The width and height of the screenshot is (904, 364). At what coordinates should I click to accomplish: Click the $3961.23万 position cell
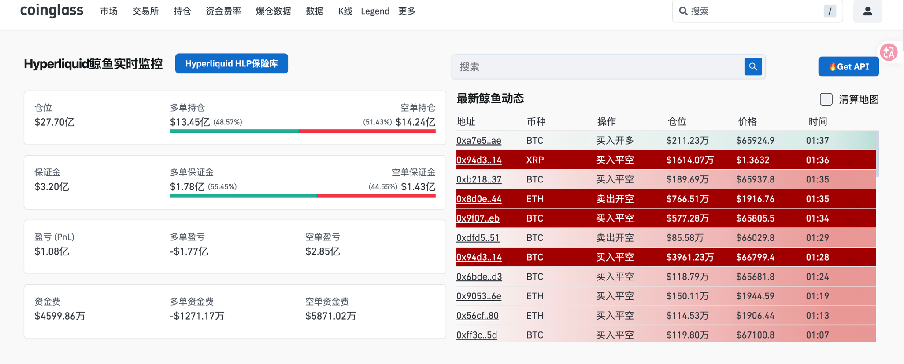tap(690, 257)
